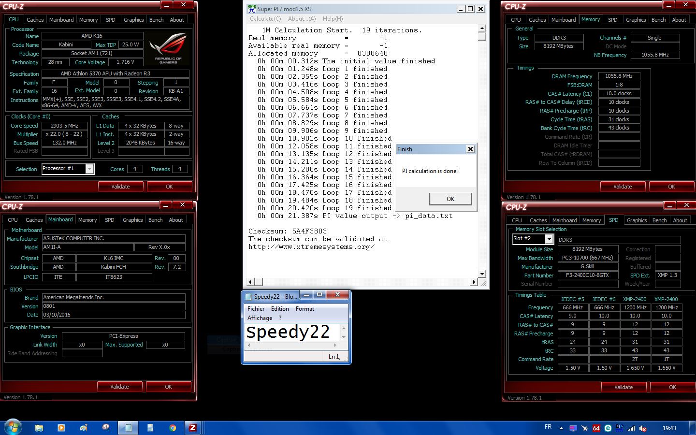
Task: Click the Checksum: 5A4F3803 line
Action: 288,231
